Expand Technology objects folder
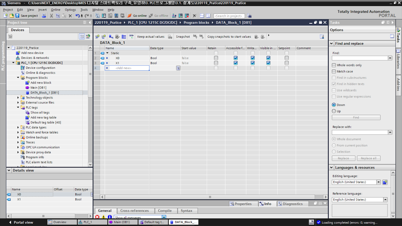402x226 pixels. coord(18,97)
